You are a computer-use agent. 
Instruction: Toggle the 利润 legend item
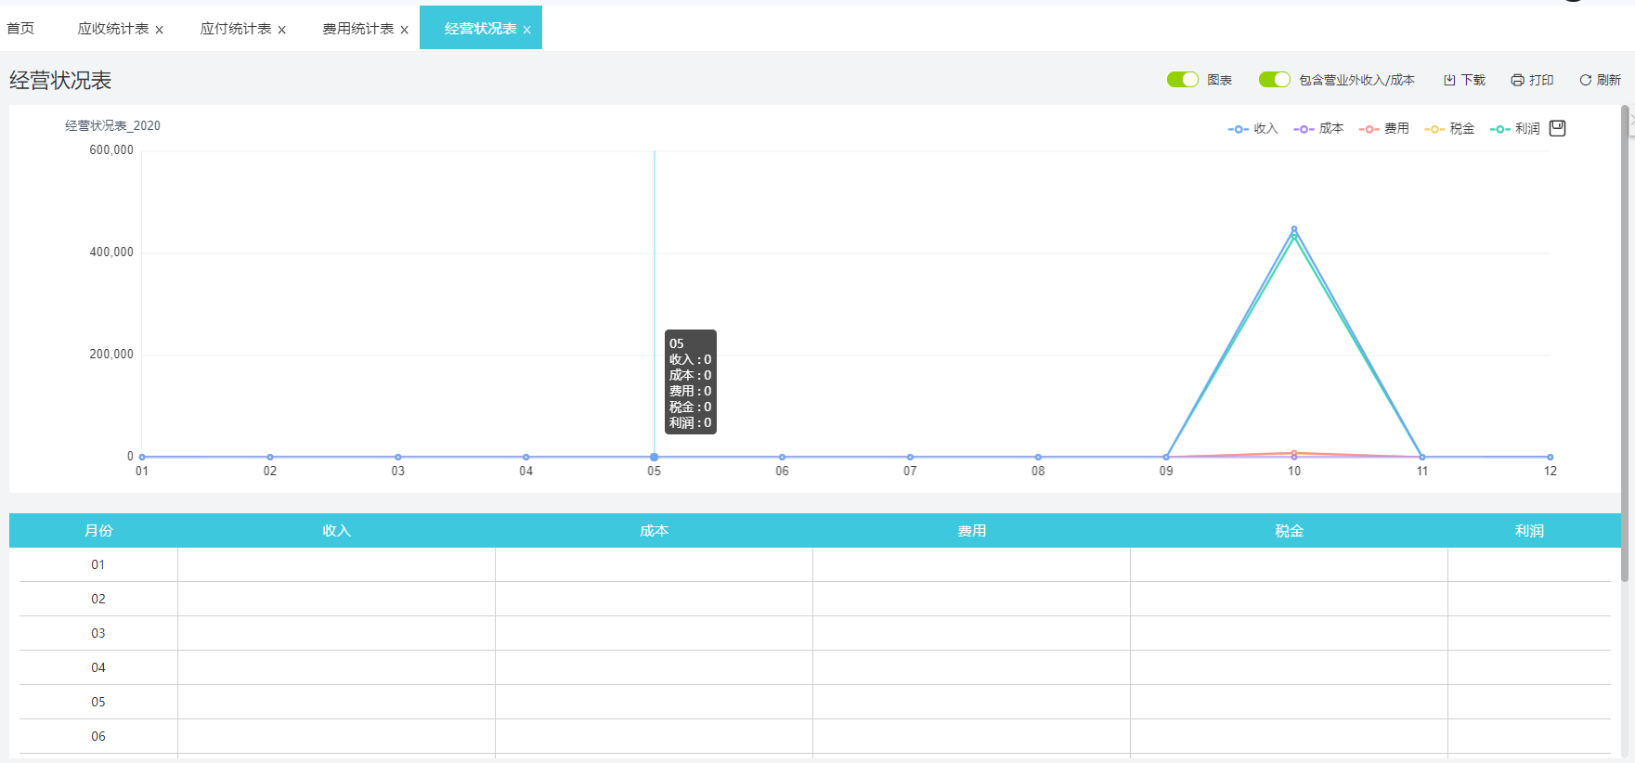tap(1515, 129)
